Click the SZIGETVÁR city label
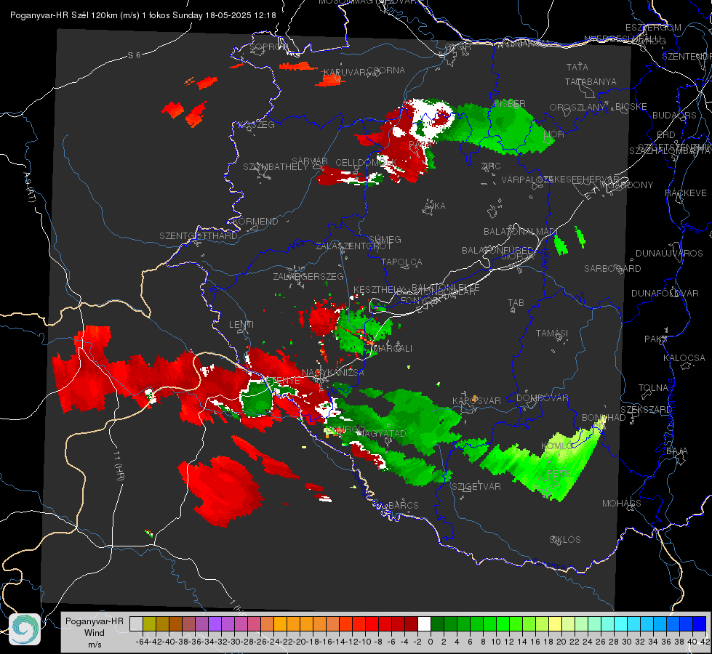Screen dimensions: 712x654 [476, 487]
